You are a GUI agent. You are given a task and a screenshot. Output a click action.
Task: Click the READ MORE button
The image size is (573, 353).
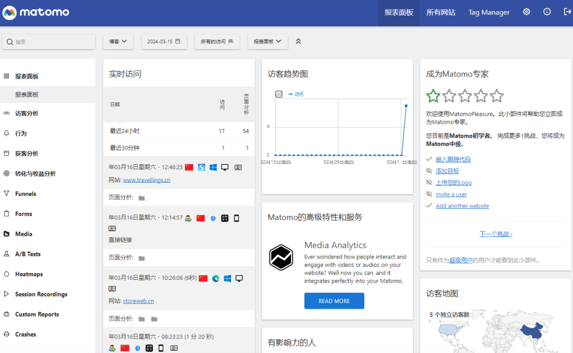coord(334,301)
